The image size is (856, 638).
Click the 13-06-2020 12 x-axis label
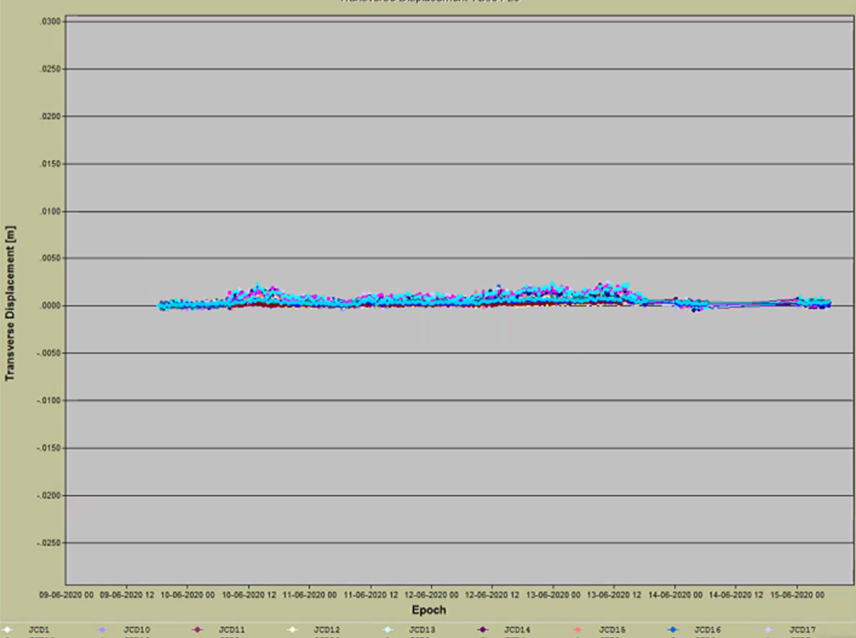614,595
